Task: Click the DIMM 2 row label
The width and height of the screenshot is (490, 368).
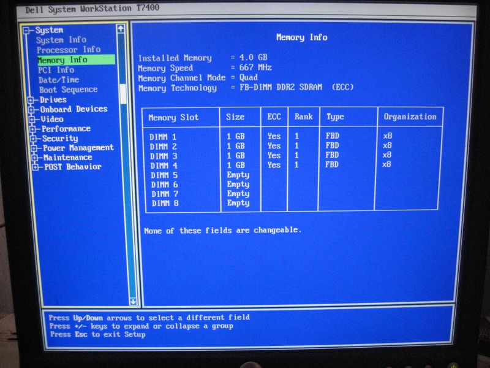Action: [x=163, y=147]
